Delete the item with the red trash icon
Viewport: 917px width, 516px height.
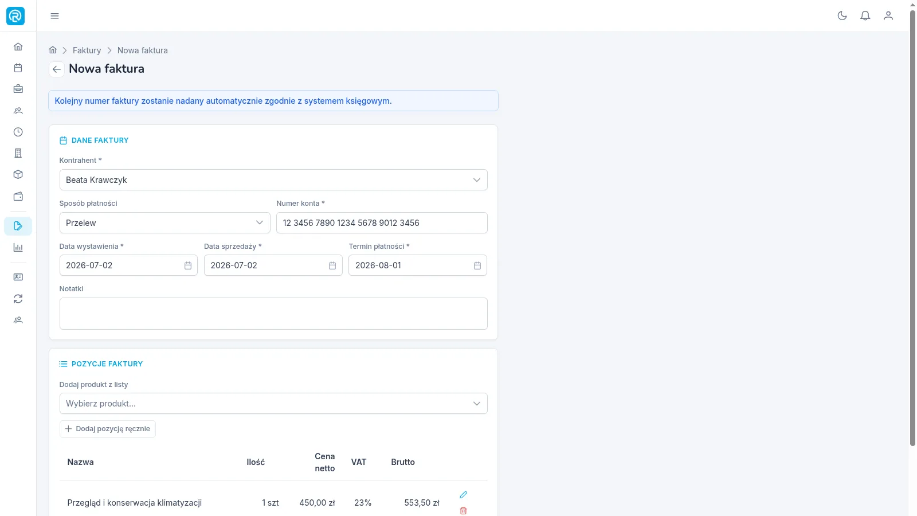pyautogui.click(x=463, y=511)
